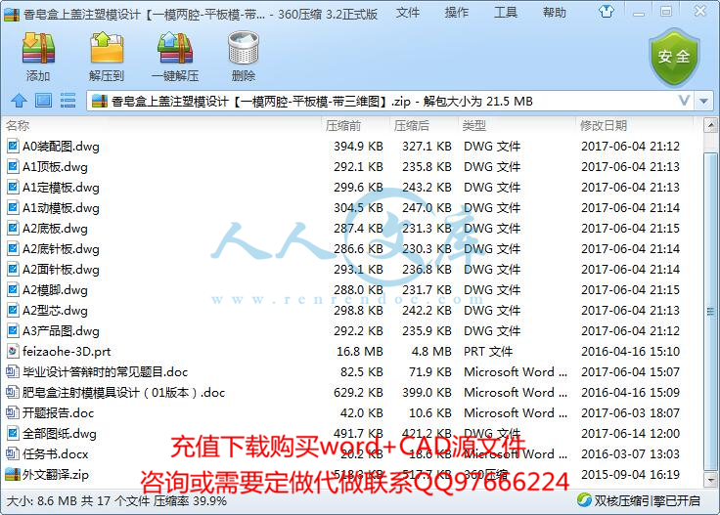The image size is (720, 515).
Task: Select file A1顶板.dwg
Action: 55,167
